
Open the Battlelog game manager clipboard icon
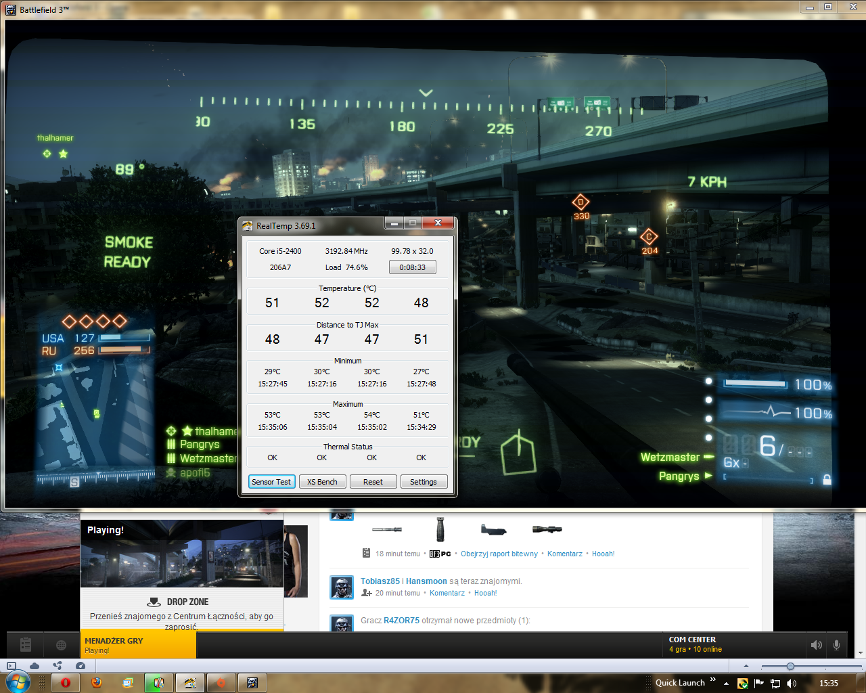(26, 645)
